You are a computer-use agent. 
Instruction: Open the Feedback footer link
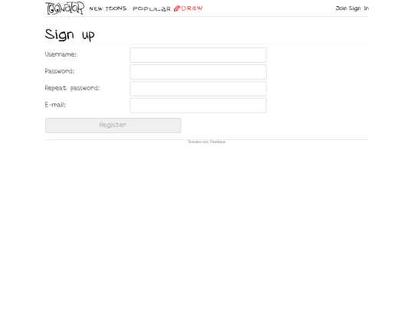tap(218, 142)
